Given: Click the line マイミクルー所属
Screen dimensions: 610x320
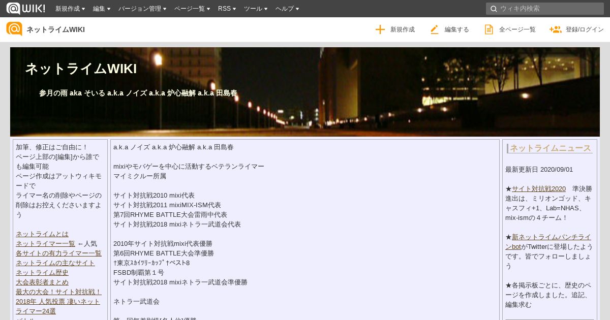Looking at the screenshot, I should (139, 176).
